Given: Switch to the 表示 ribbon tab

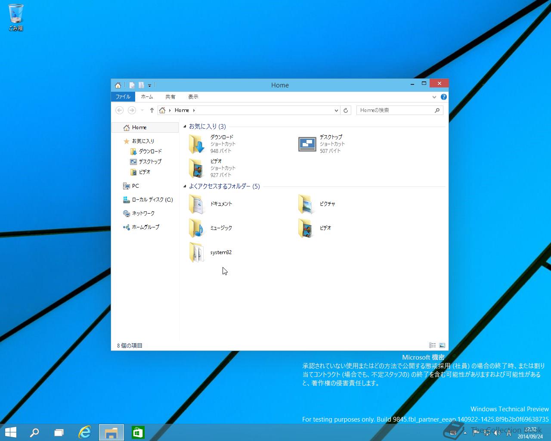Looking at the screenshot, I should pos(193,97).
